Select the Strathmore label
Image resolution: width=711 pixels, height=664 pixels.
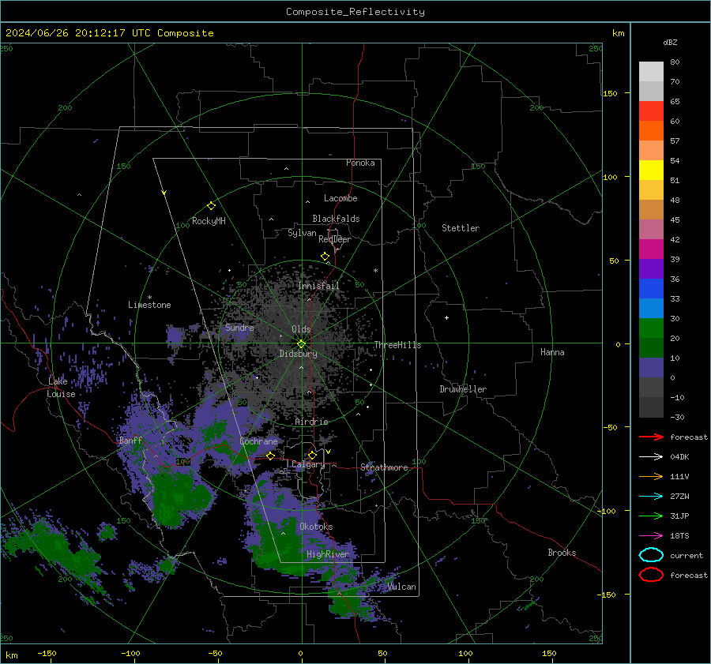(384, 467)
